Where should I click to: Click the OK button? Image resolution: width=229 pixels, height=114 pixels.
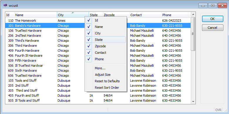pos(213,19)
